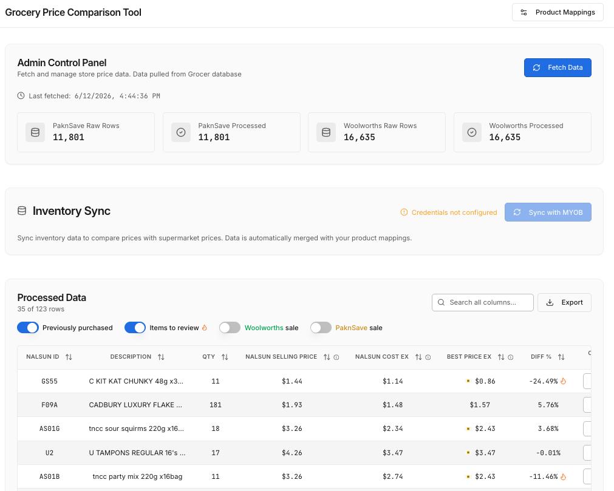Click tncc sour squirms 220g description
Image resolution: width=614 pixels, height=491 pixels.
click(136, 429)
